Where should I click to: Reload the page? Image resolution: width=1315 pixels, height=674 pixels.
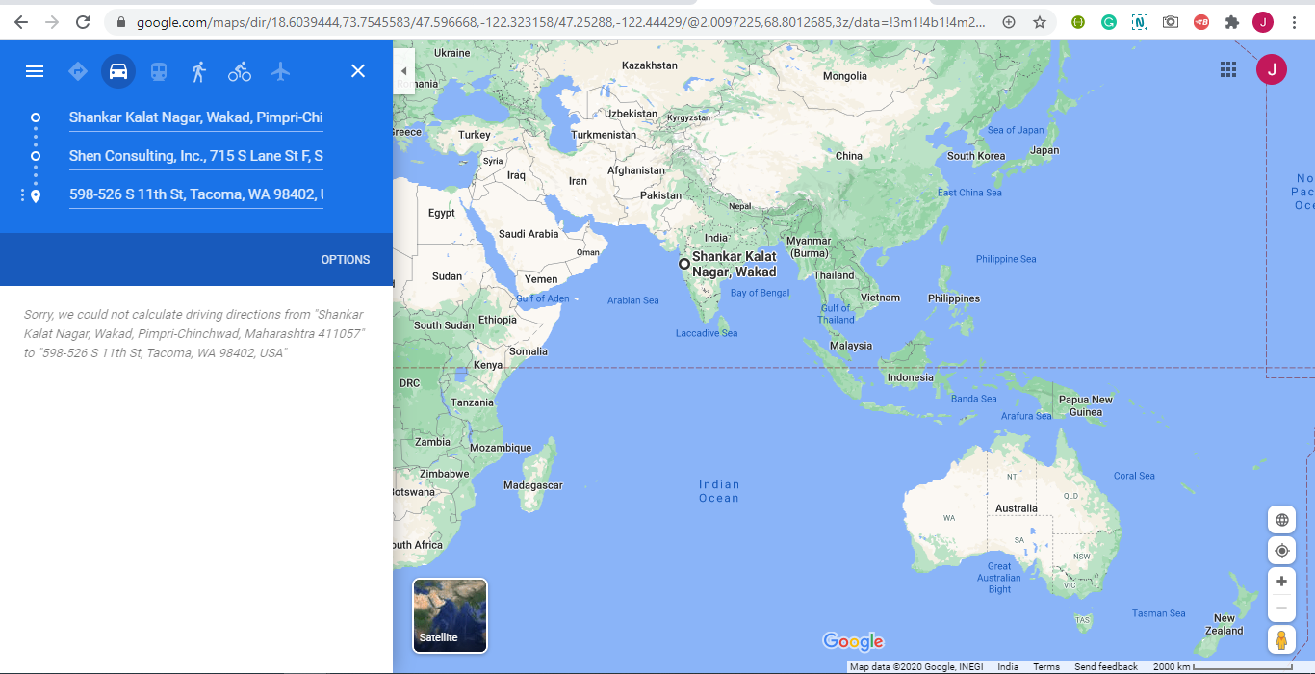click(83, 22)
